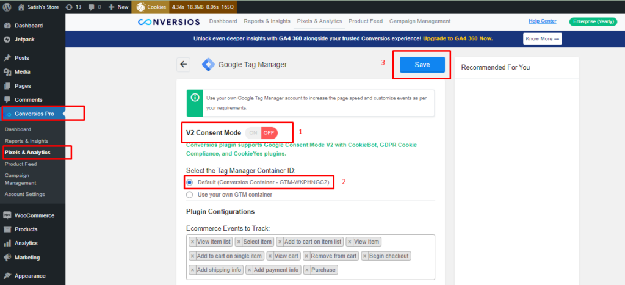The image size is (625, 285).
Task: Click the Google Tag Manager logo icon
Action: [x=208, y=65]
